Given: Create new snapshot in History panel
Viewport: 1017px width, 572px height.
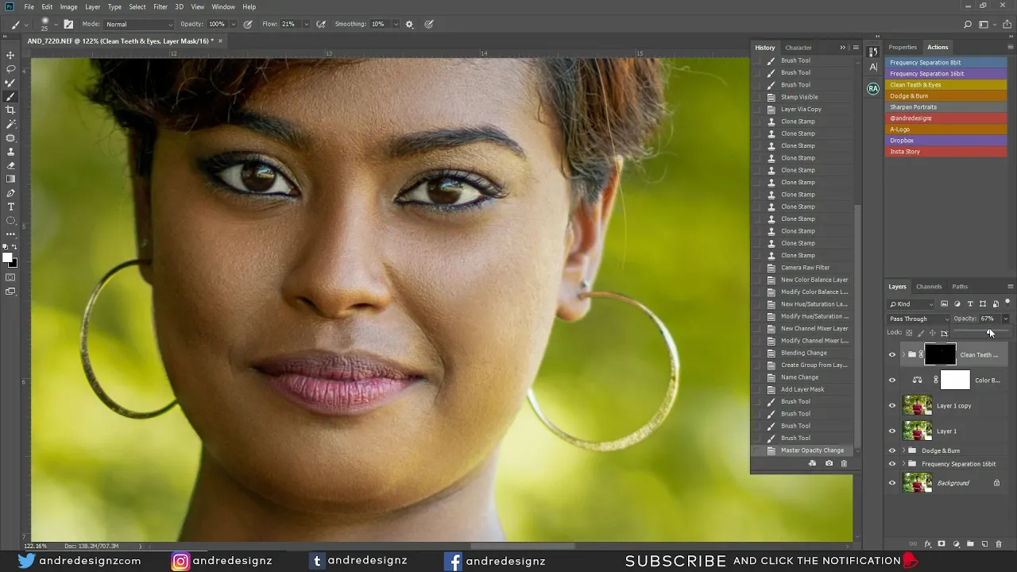Looking at the screenshot, I should click(829, 463).
